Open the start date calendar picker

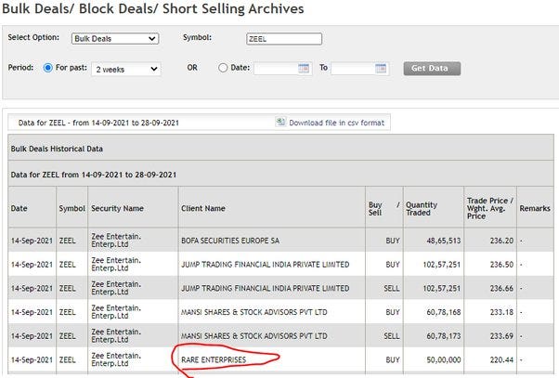304,68
